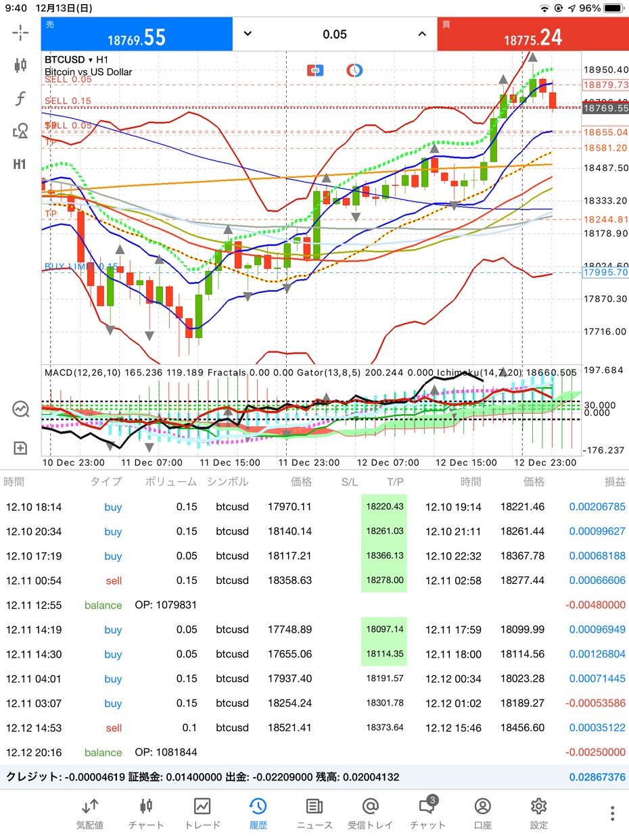
Task: Tap the シンボル column header
Action: 228,482
